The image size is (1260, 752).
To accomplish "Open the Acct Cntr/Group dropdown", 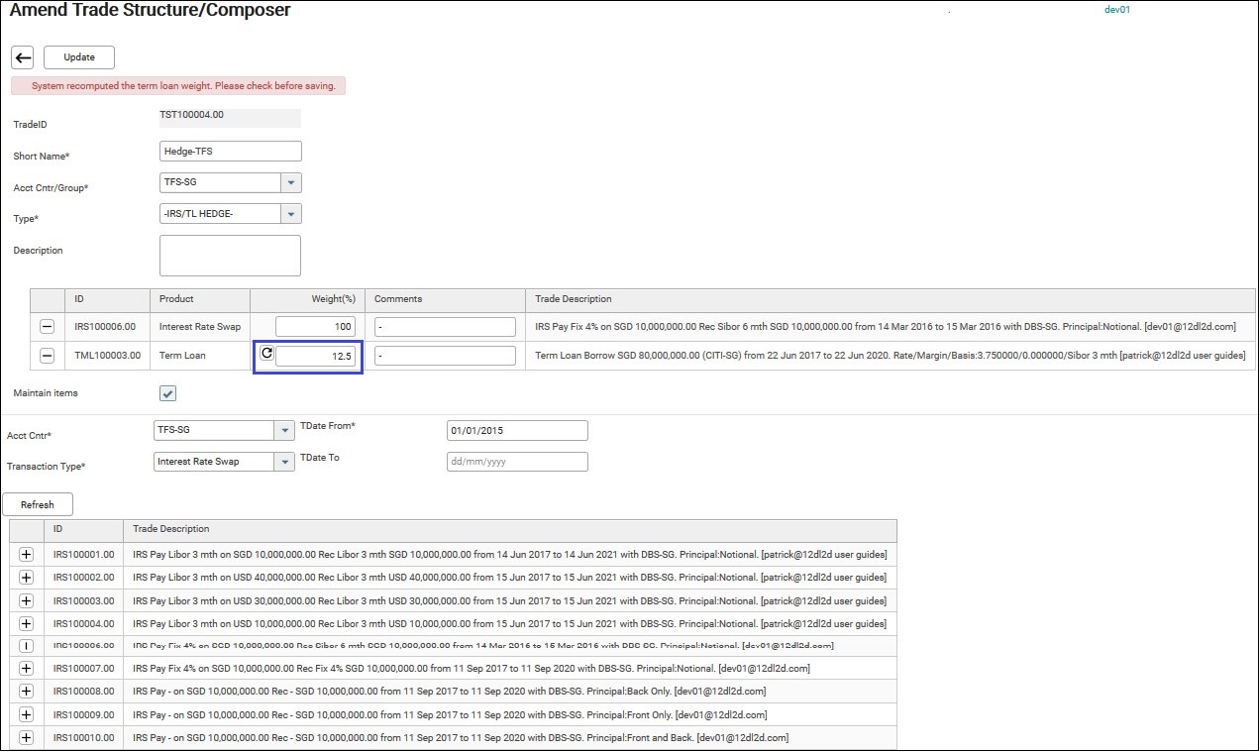I will pyautogui.click(x=290, y=183).
